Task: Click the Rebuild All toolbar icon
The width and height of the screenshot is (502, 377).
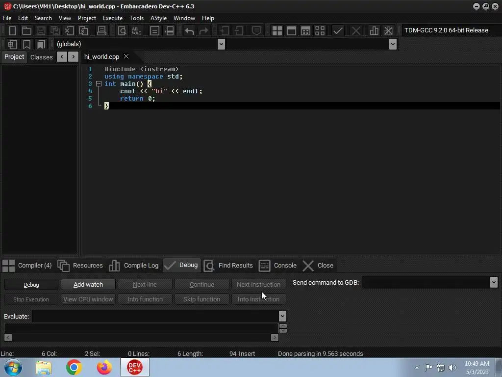Action: (x=320, y=31)
